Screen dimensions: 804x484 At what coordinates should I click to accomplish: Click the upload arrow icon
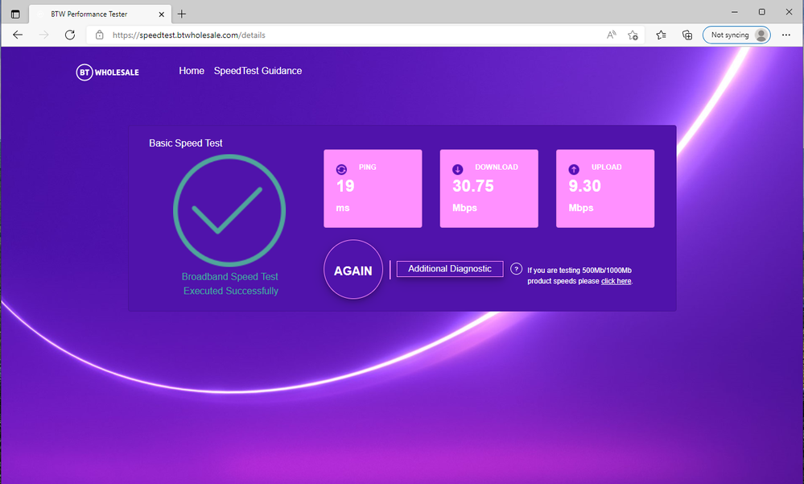click(574, 169)
